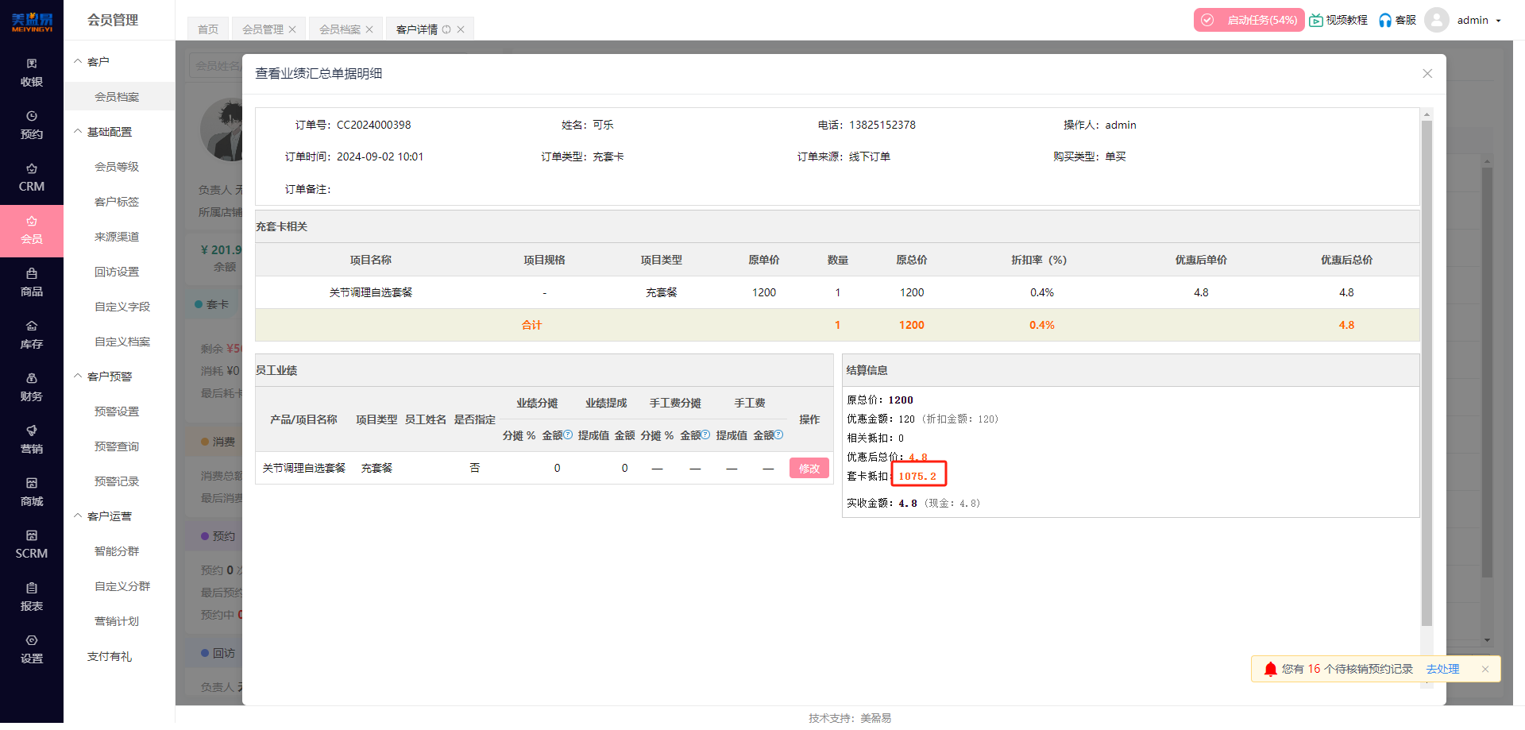Open the SCRM module
The image size is (1525, 730).
tap(31, 544)
